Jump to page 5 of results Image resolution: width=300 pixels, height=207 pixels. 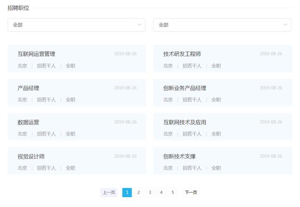(x=173, y=193)
